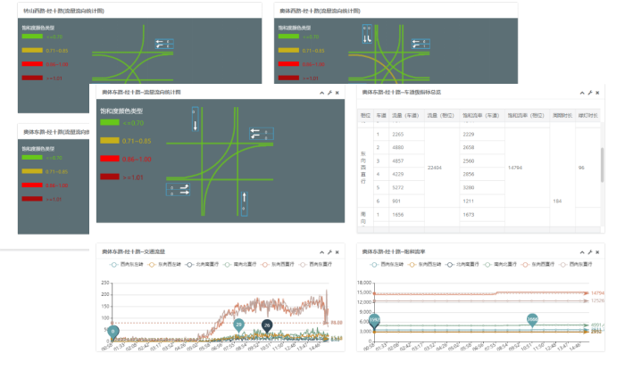Image resolution: width=633 pixels, height=370 pixels.
Task: Click wrench icon on traffic flow chart panel
Action: 329,252
